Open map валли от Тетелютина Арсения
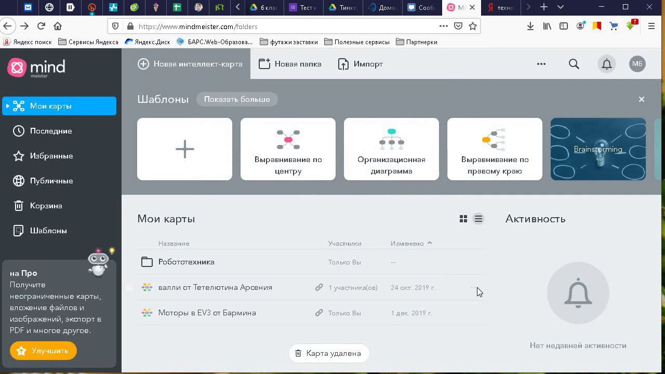The image size is (665, 374). point(215,287)
